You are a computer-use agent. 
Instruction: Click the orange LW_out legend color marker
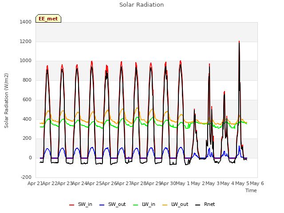click(165, 205)
